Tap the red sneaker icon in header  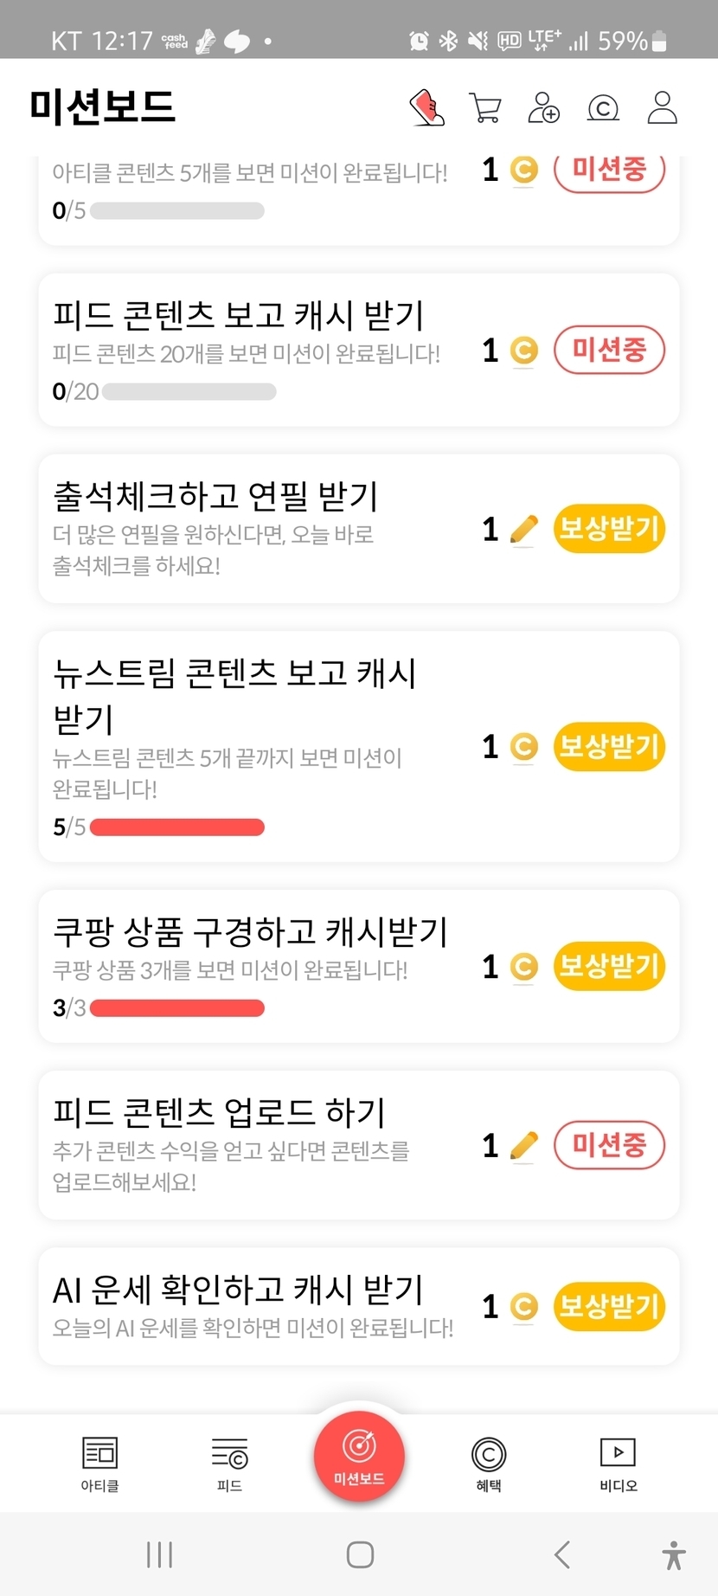pyautogui.click(x=427, y=108)
